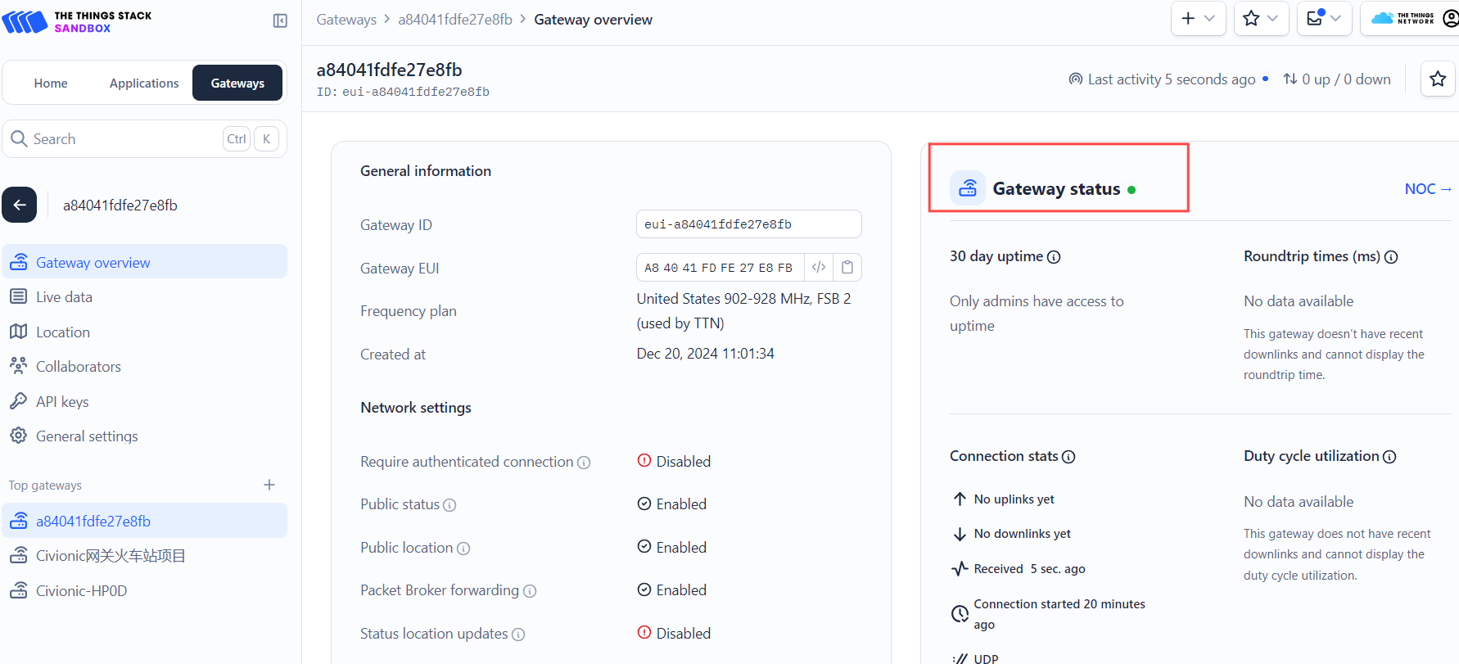Viewport: 1459px width, 664px height.
Task: Collapse the sidebar with panel icon
Action: [280, 20]
